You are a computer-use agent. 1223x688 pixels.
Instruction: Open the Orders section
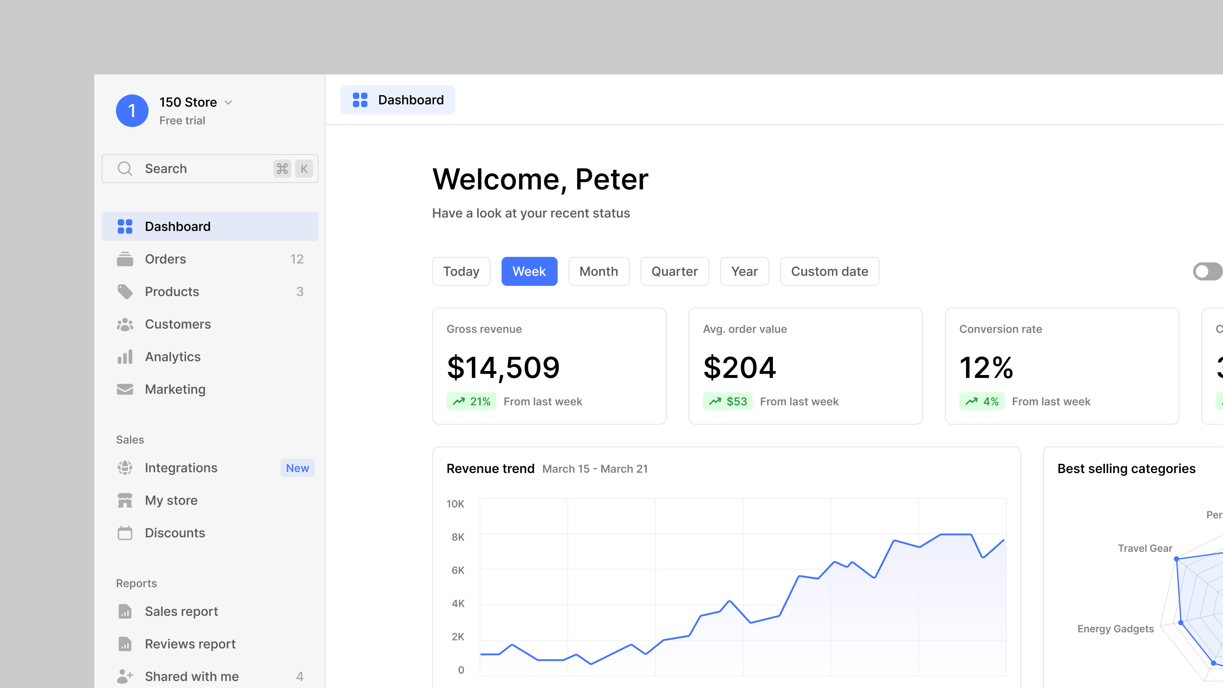click(165, 259)
